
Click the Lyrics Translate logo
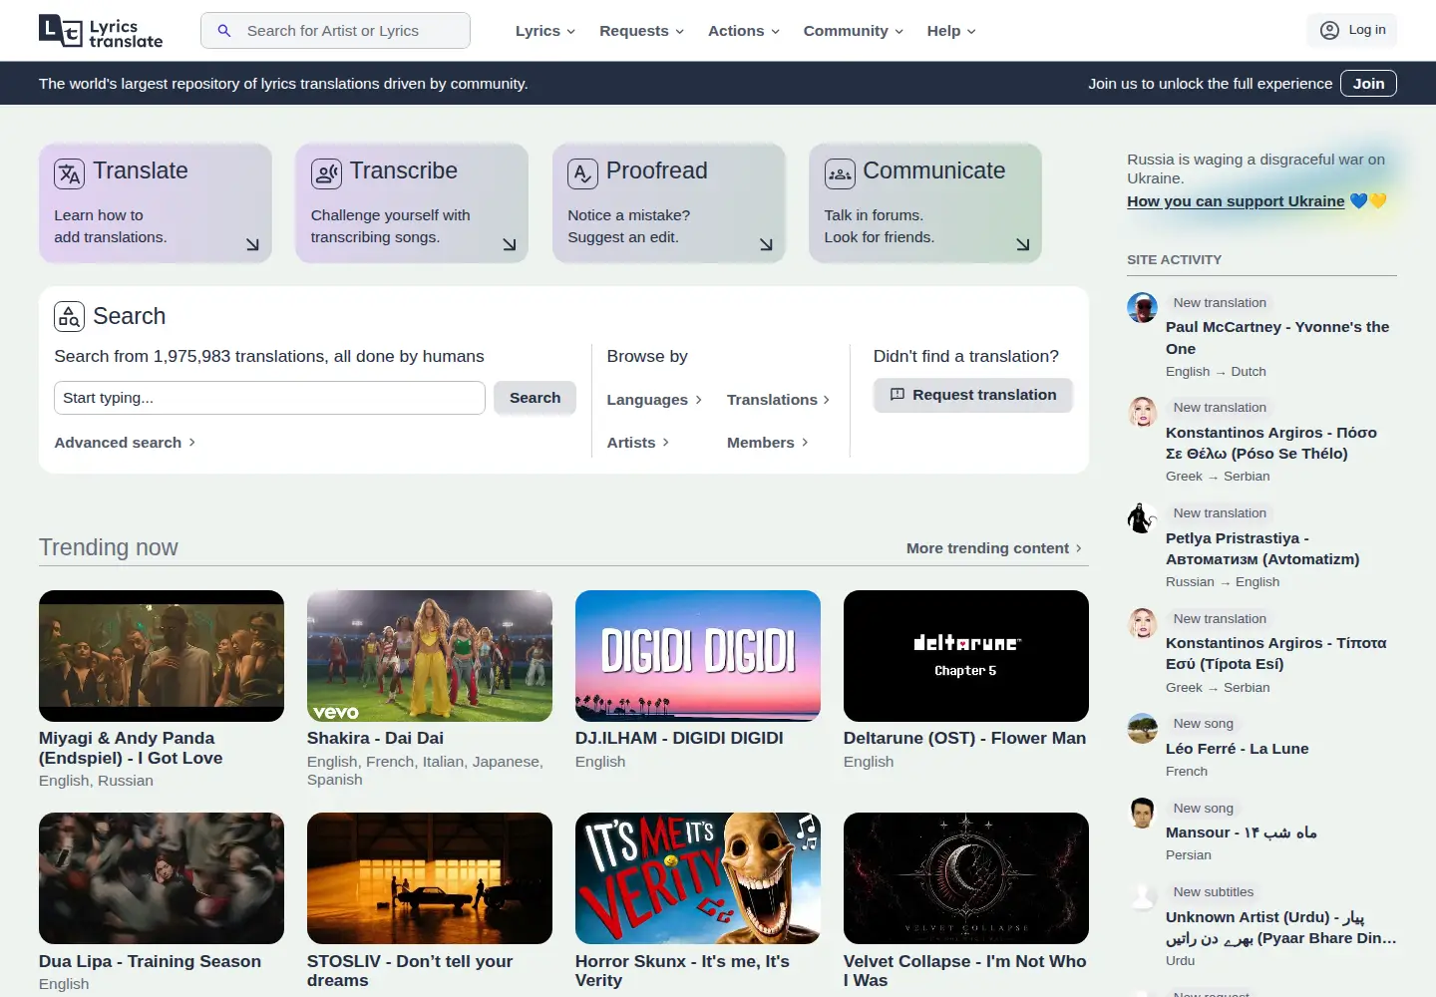point(101,31)
